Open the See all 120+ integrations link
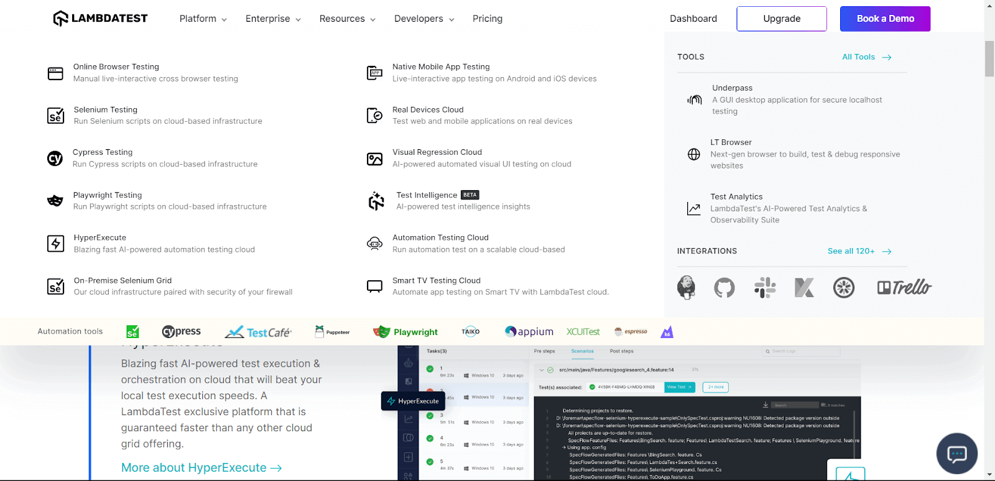995x481 pixels. pos(859,251)
